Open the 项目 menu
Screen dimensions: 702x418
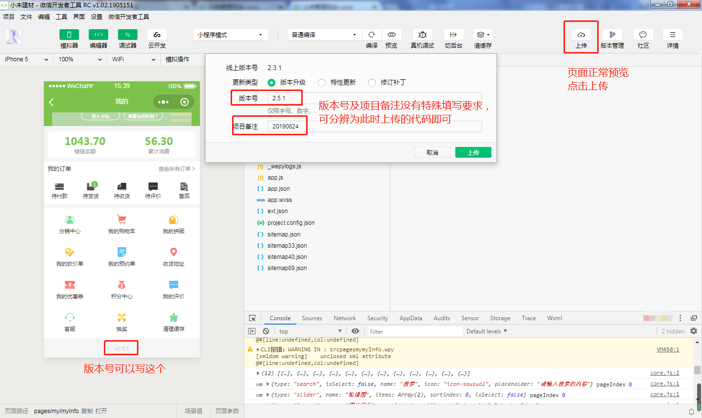[9, 17]
